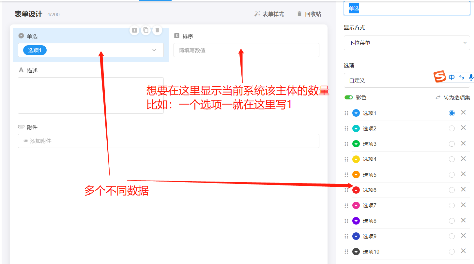Click the drag handle beside 选项5
474x264 pixels.
[x=346, y=174]
